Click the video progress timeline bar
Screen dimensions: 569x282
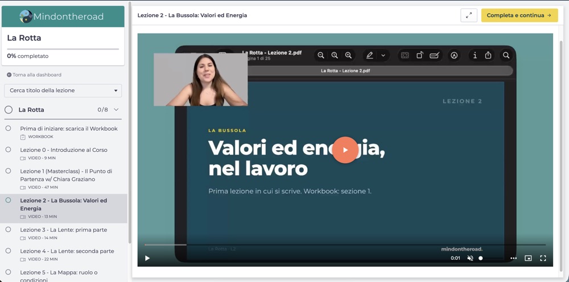pos(345,244)
